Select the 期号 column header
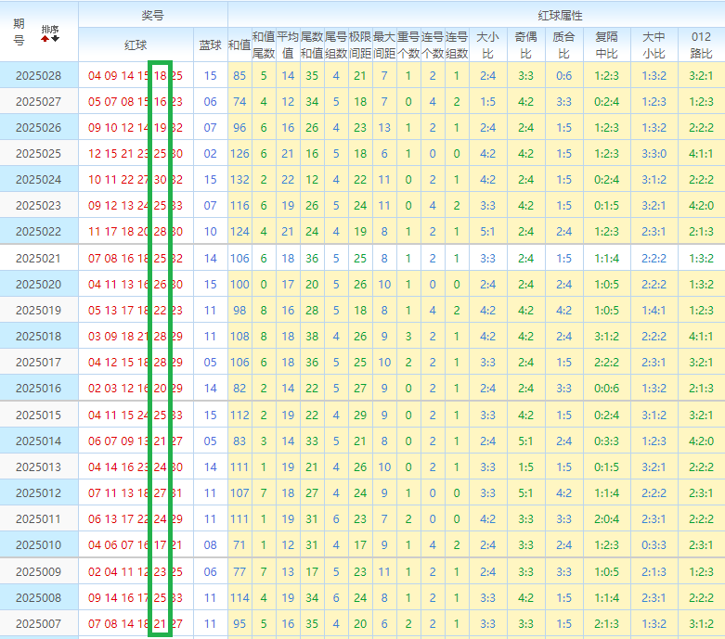The width and height of the screenshot is (725, 639). pyautogui.click(x=19, y=32)
